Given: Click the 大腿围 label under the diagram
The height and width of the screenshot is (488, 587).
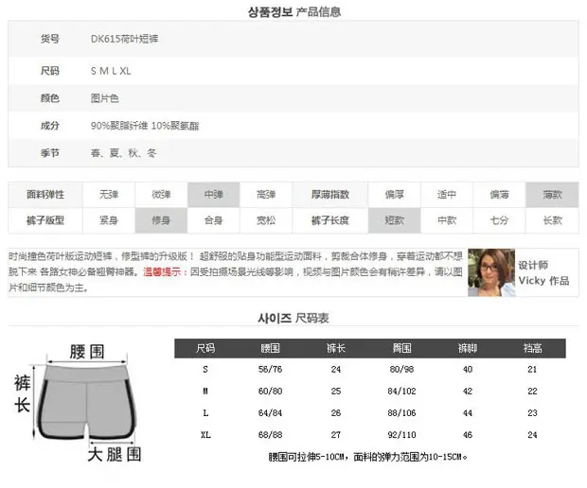Looking at the screenshot, I should coord(115,454).
